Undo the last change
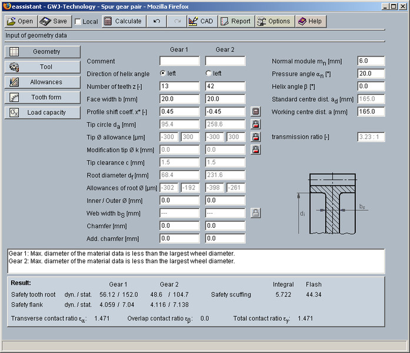The height and width of the screenshot is (353, 410). [156, 21]
